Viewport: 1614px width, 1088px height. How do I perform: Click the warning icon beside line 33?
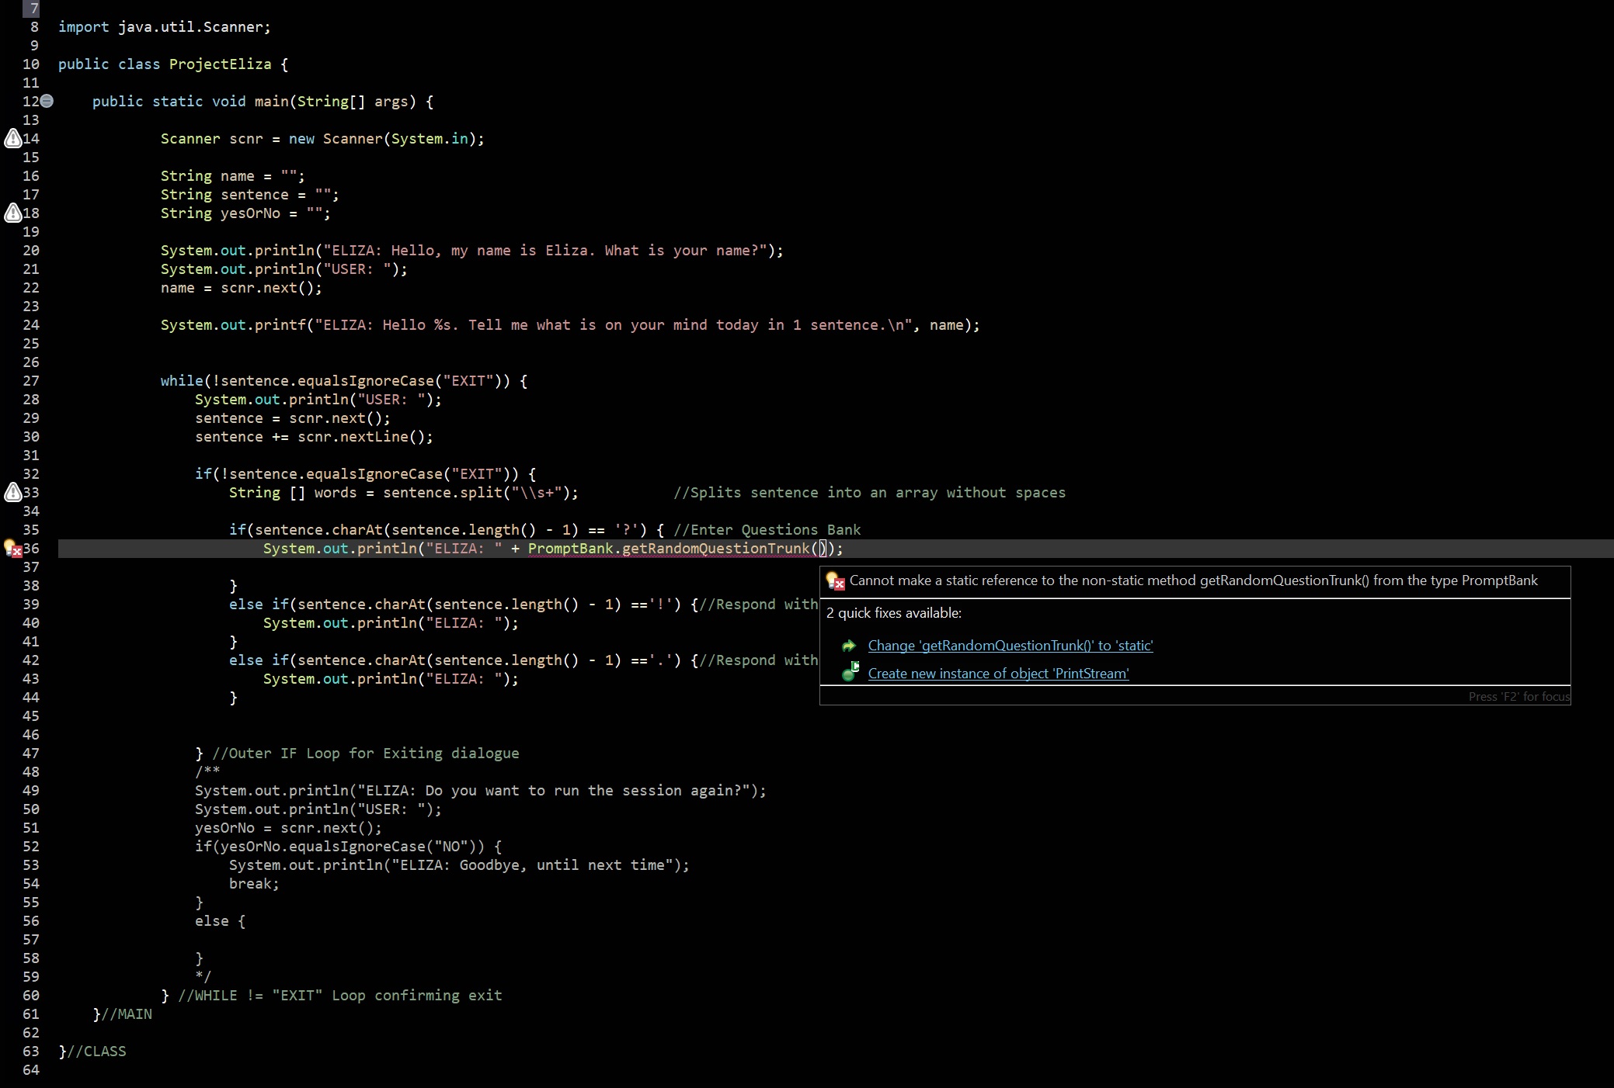[x=12, y=492]
